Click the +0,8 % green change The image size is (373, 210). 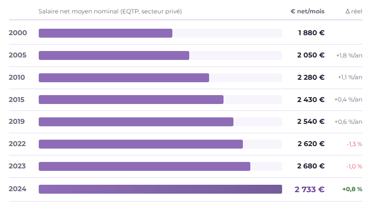pyautogui.click(x=352, y=189)
